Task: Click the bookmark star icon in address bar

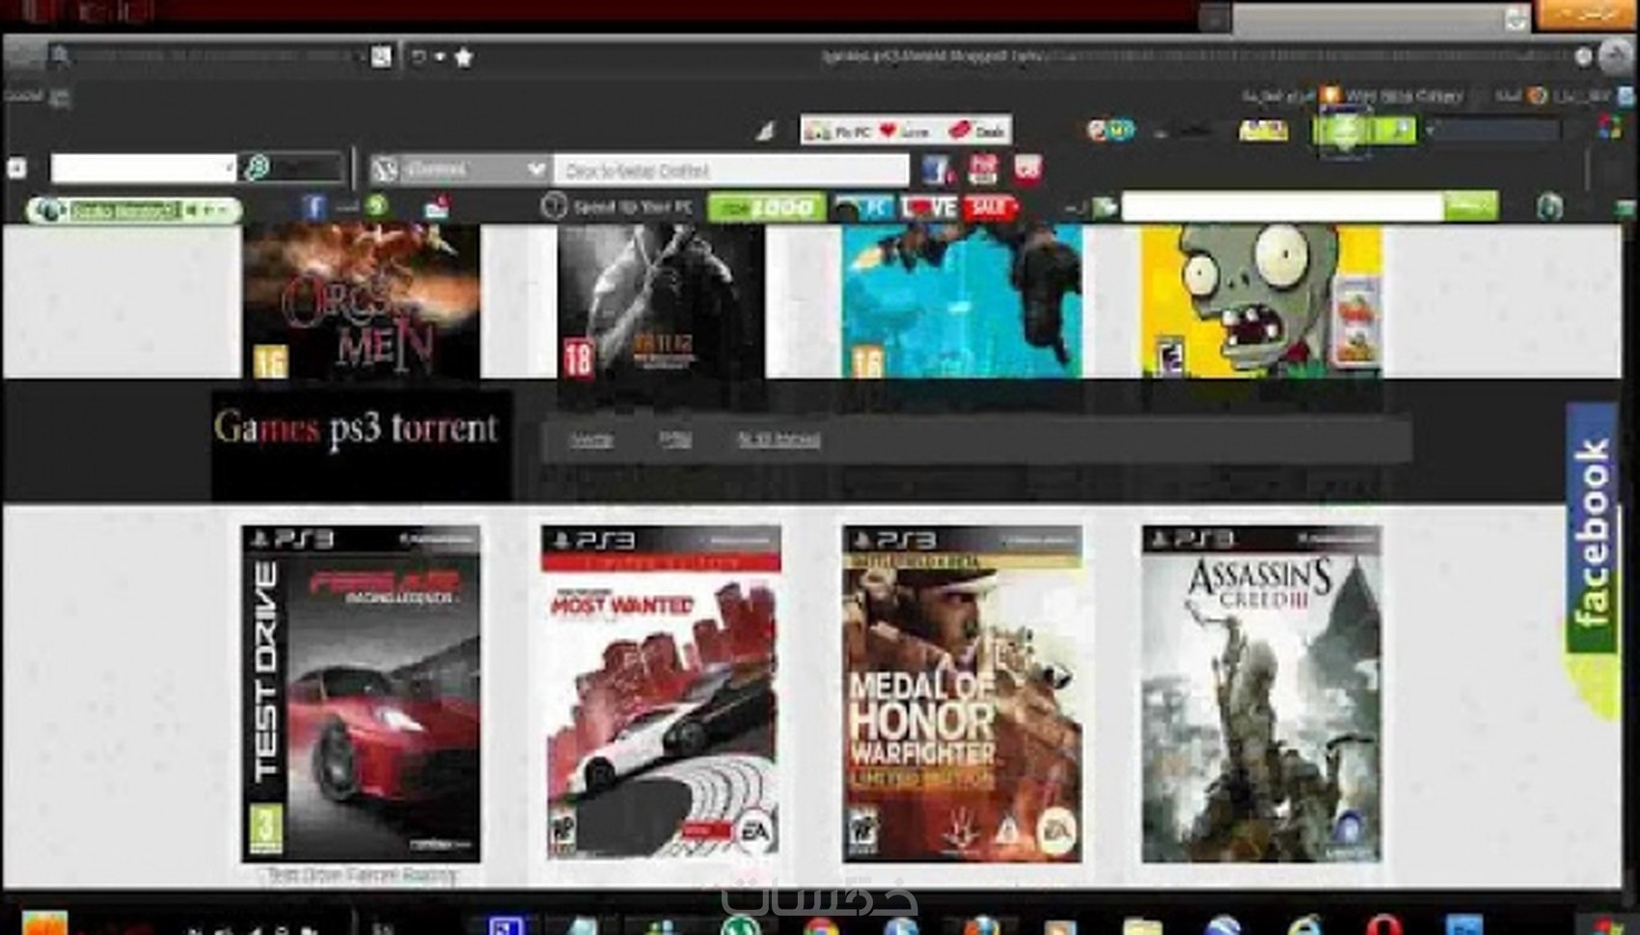Action: point(463,57)
